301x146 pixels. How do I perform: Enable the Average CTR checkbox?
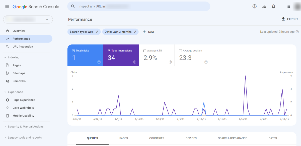pyautogui.click(x=145, y=51)
